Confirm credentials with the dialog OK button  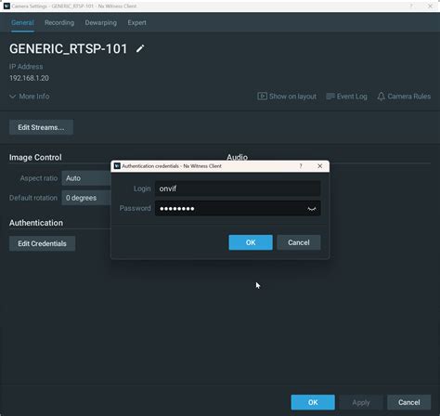(251, 242)
